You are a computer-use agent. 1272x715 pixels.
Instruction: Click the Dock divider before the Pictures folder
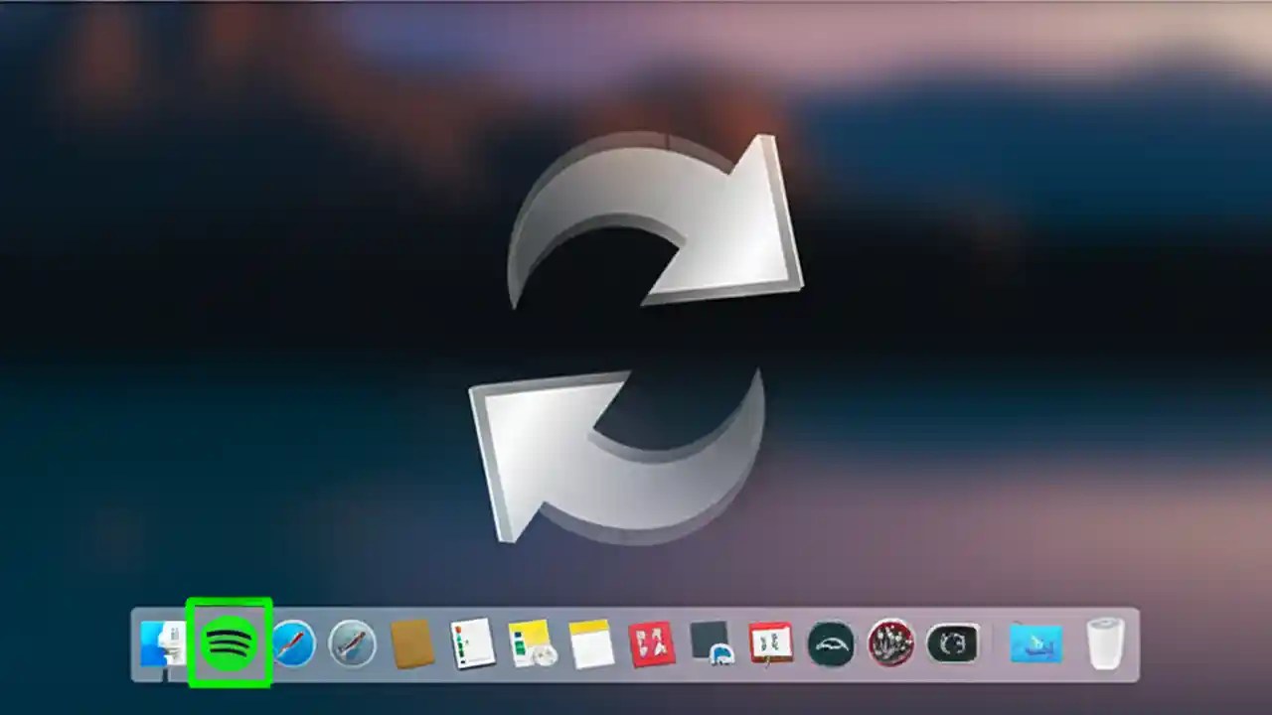(994, 643)
